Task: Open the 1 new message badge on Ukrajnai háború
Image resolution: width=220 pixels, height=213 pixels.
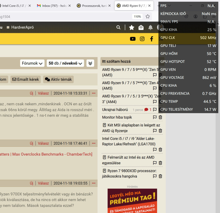Action: click(x=148, y=109)
